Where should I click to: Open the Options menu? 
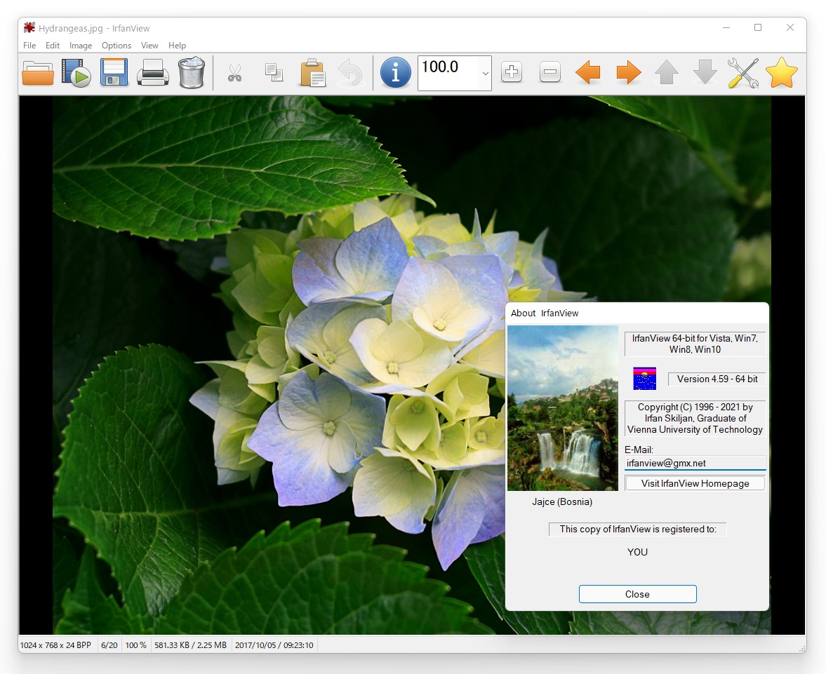116,45
